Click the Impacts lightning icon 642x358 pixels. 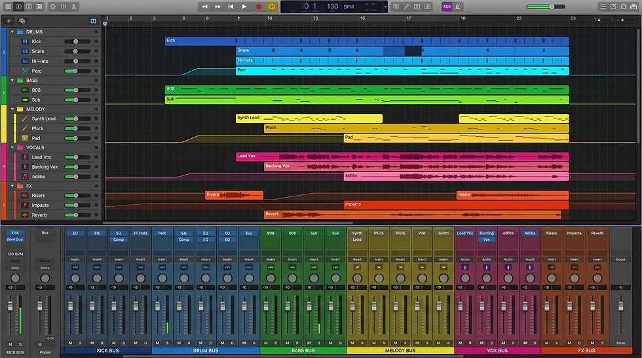pos(25,206)
